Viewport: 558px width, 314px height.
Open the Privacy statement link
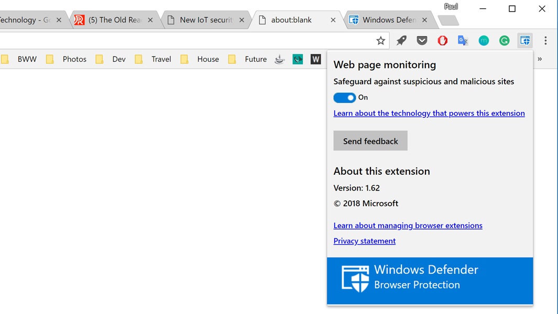(364, 241)
